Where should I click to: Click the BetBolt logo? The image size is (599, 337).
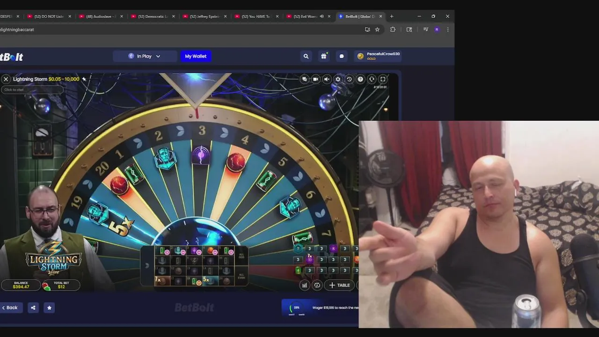tap(12, 57)
